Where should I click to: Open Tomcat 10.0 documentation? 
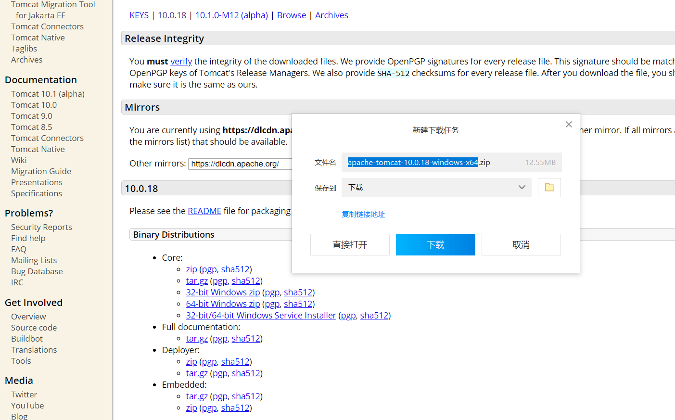(x=34, y=105)
